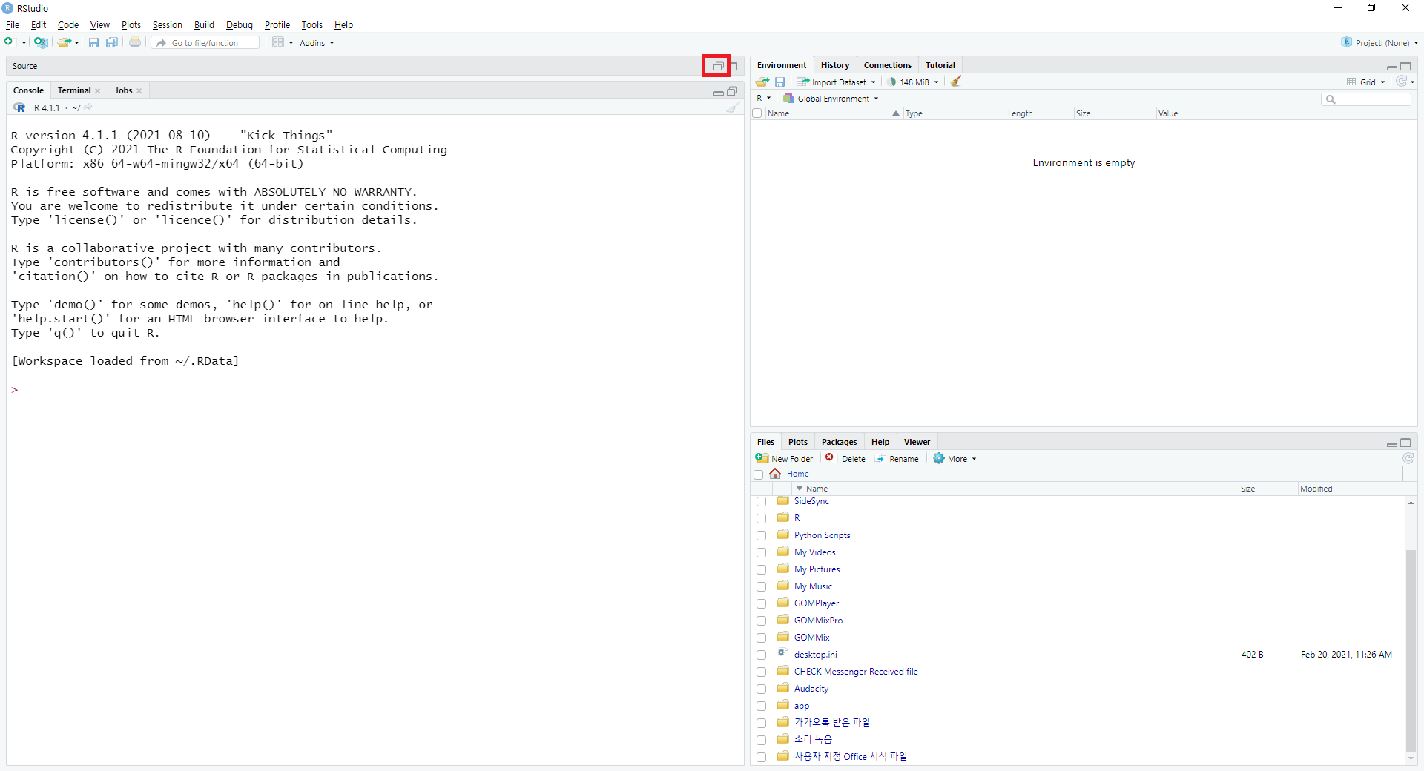Viewport: 1424px width, 771px height.
Task: Open an existing file with folder icon
Action: tap(65, 42)
